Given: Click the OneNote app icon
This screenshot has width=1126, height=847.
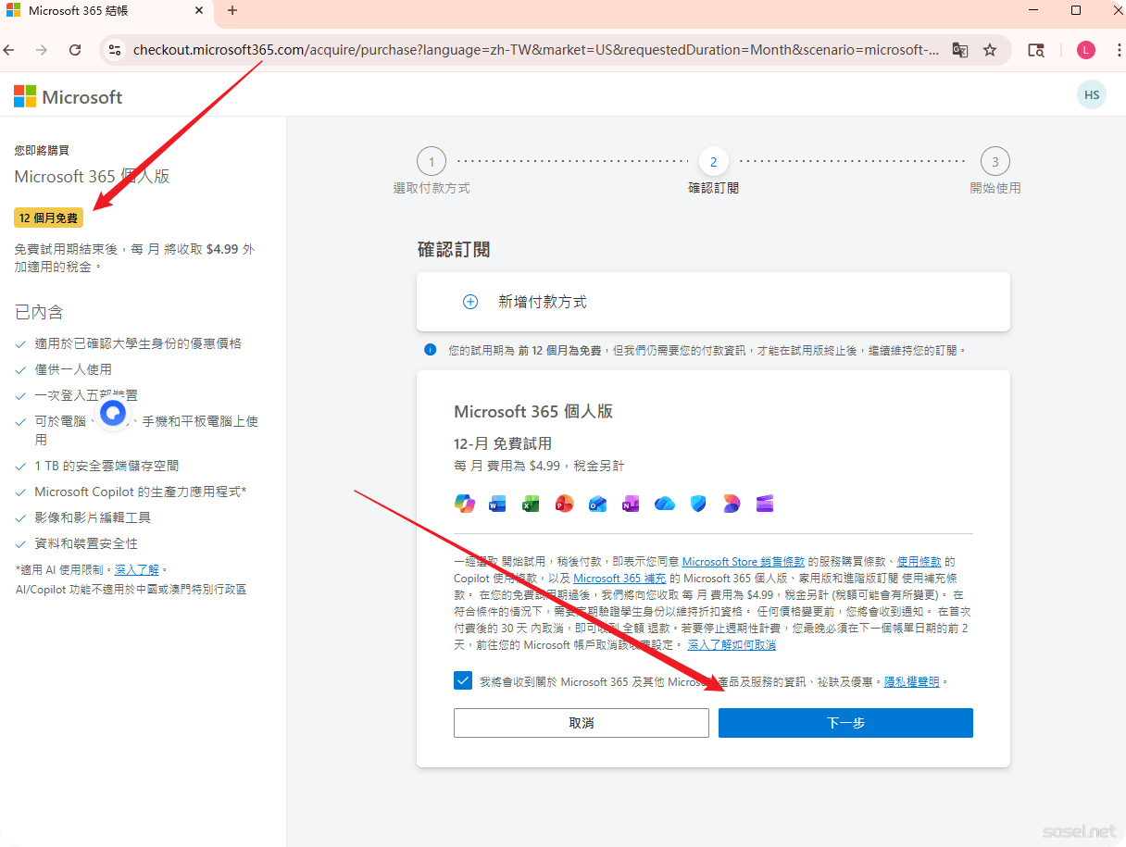Looking at the screenshot, I should [x=631, y=504].
